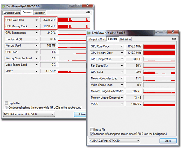
Task: Select Sensors tab in GTX 650 Ti window
Action: pyautogui.click(x=27, y=12)
